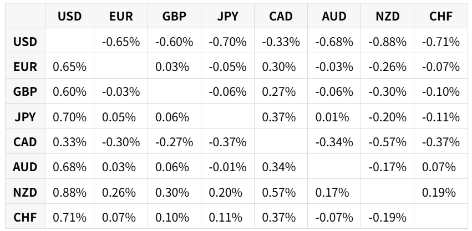
Task: Select the JPY to AUD cell showing 0.01%
Action: click(334, 116)
